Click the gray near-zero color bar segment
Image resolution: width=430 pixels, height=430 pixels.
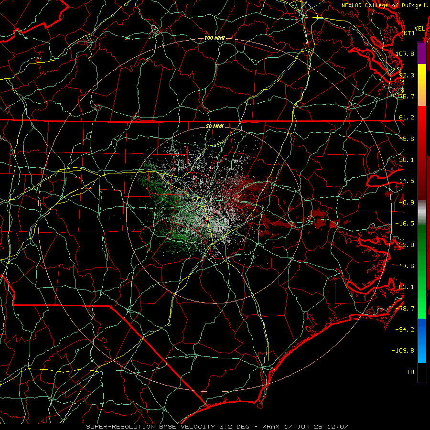[422, 213]
